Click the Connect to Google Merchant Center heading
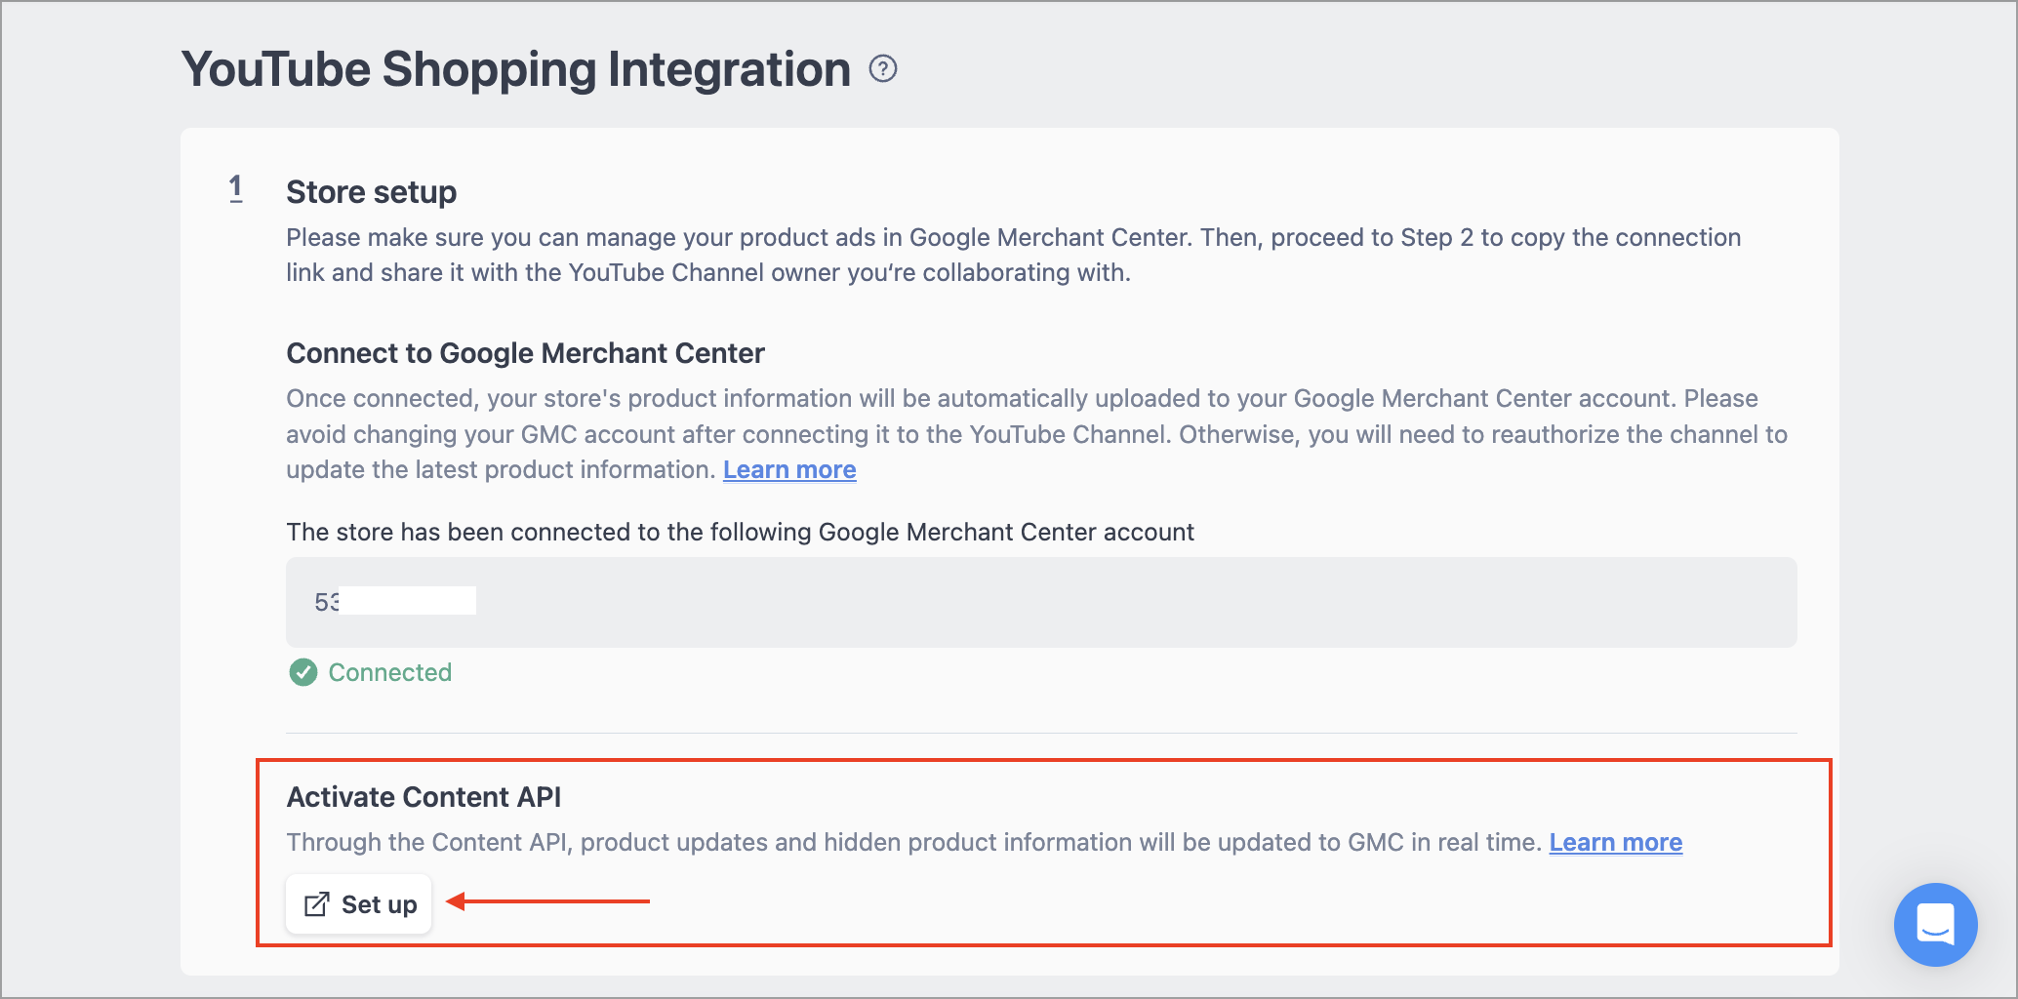2018x999 pixels. click(x=525, y=353)
